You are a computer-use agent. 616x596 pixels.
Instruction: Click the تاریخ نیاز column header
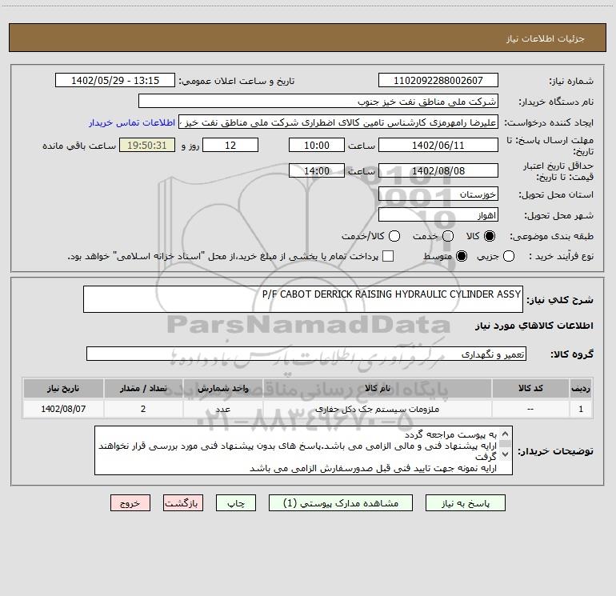pos(63,388)
